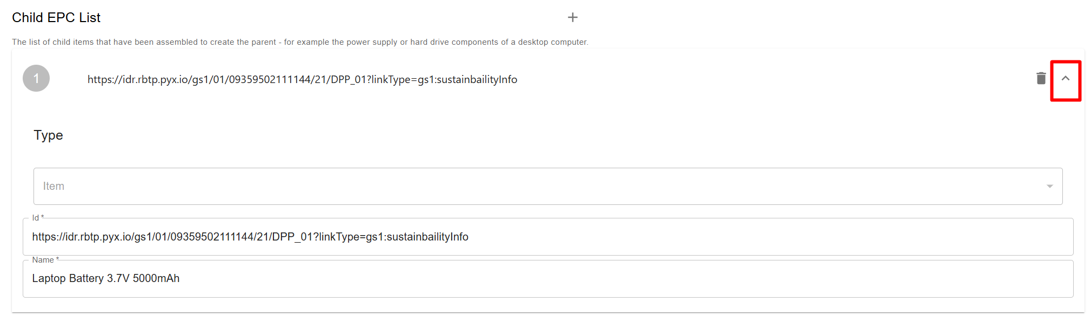Click the Laptop Battery 3.7V 5000mAh text
This screenshot has width=1091, height=316.
point(106,279)
